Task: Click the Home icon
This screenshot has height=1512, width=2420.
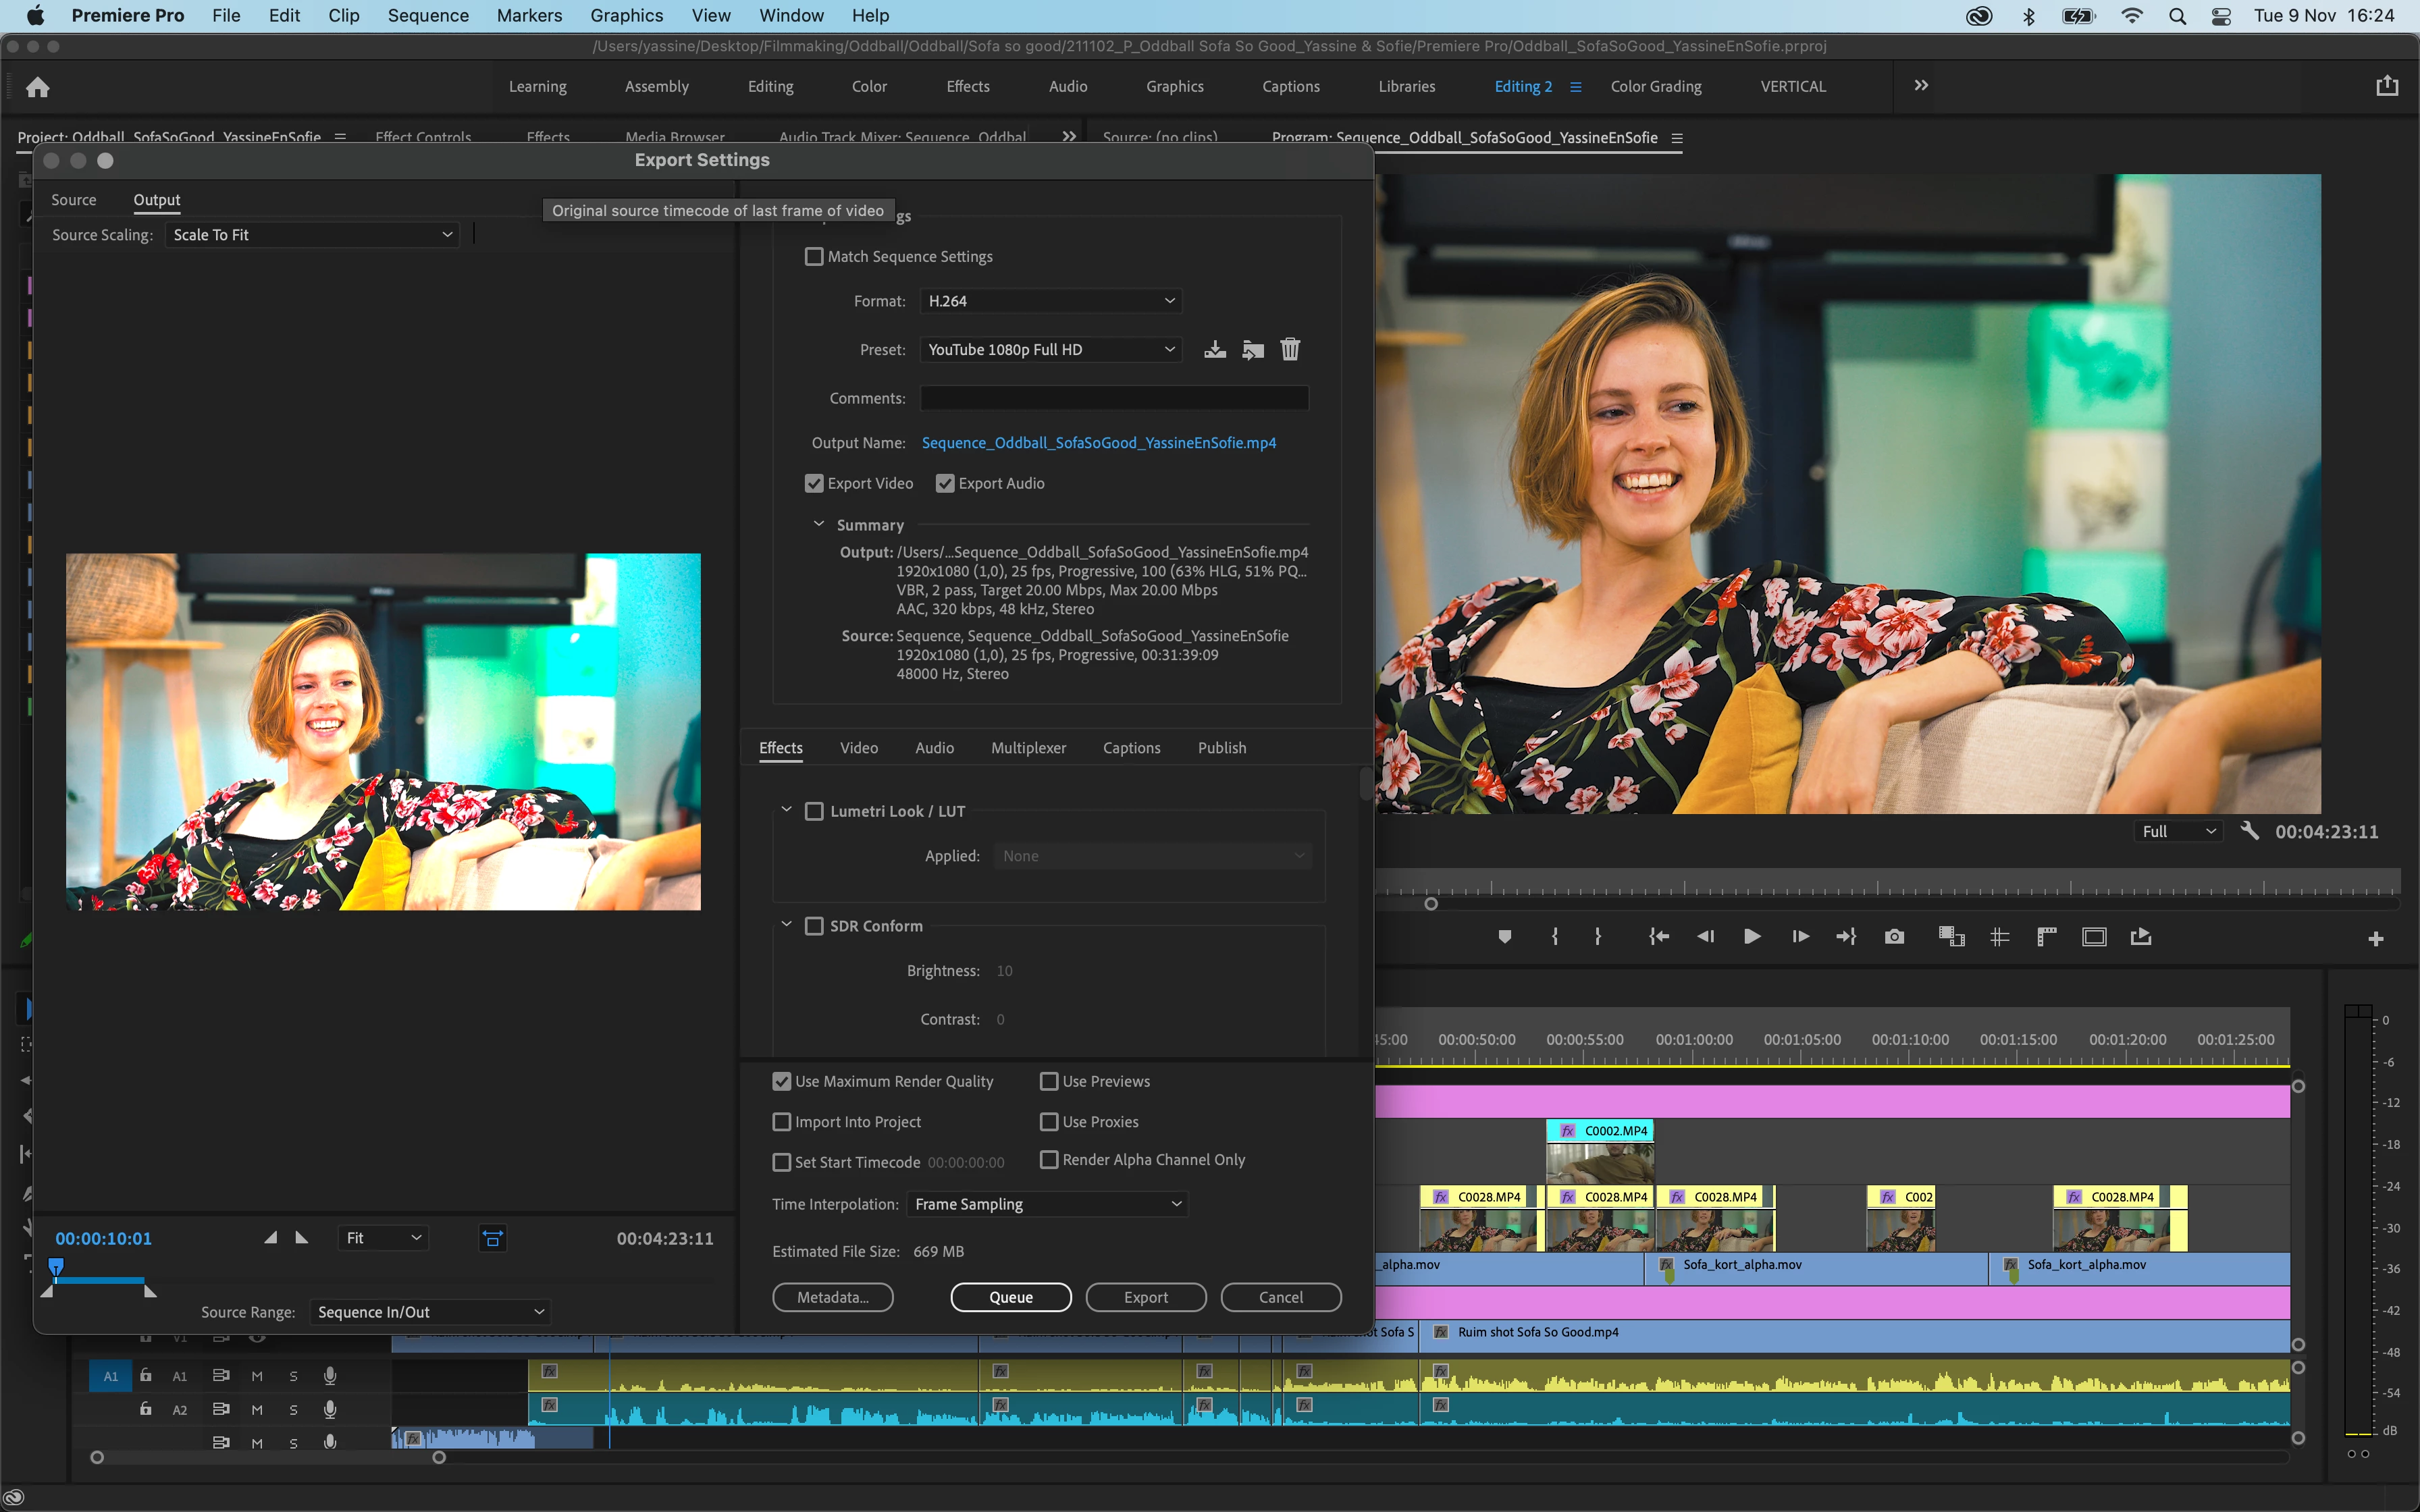Action: pos(38,87)
